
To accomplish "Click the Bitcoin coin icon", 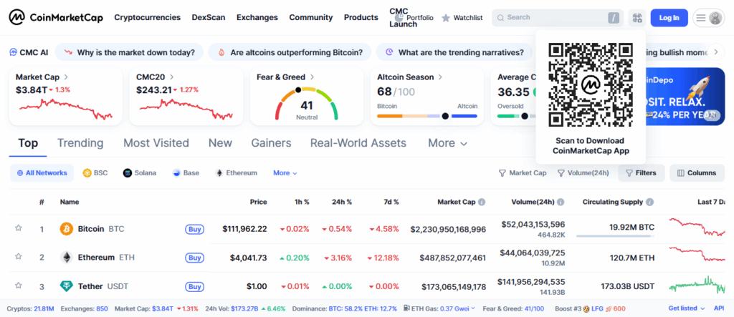I will [x=67, y=229].
